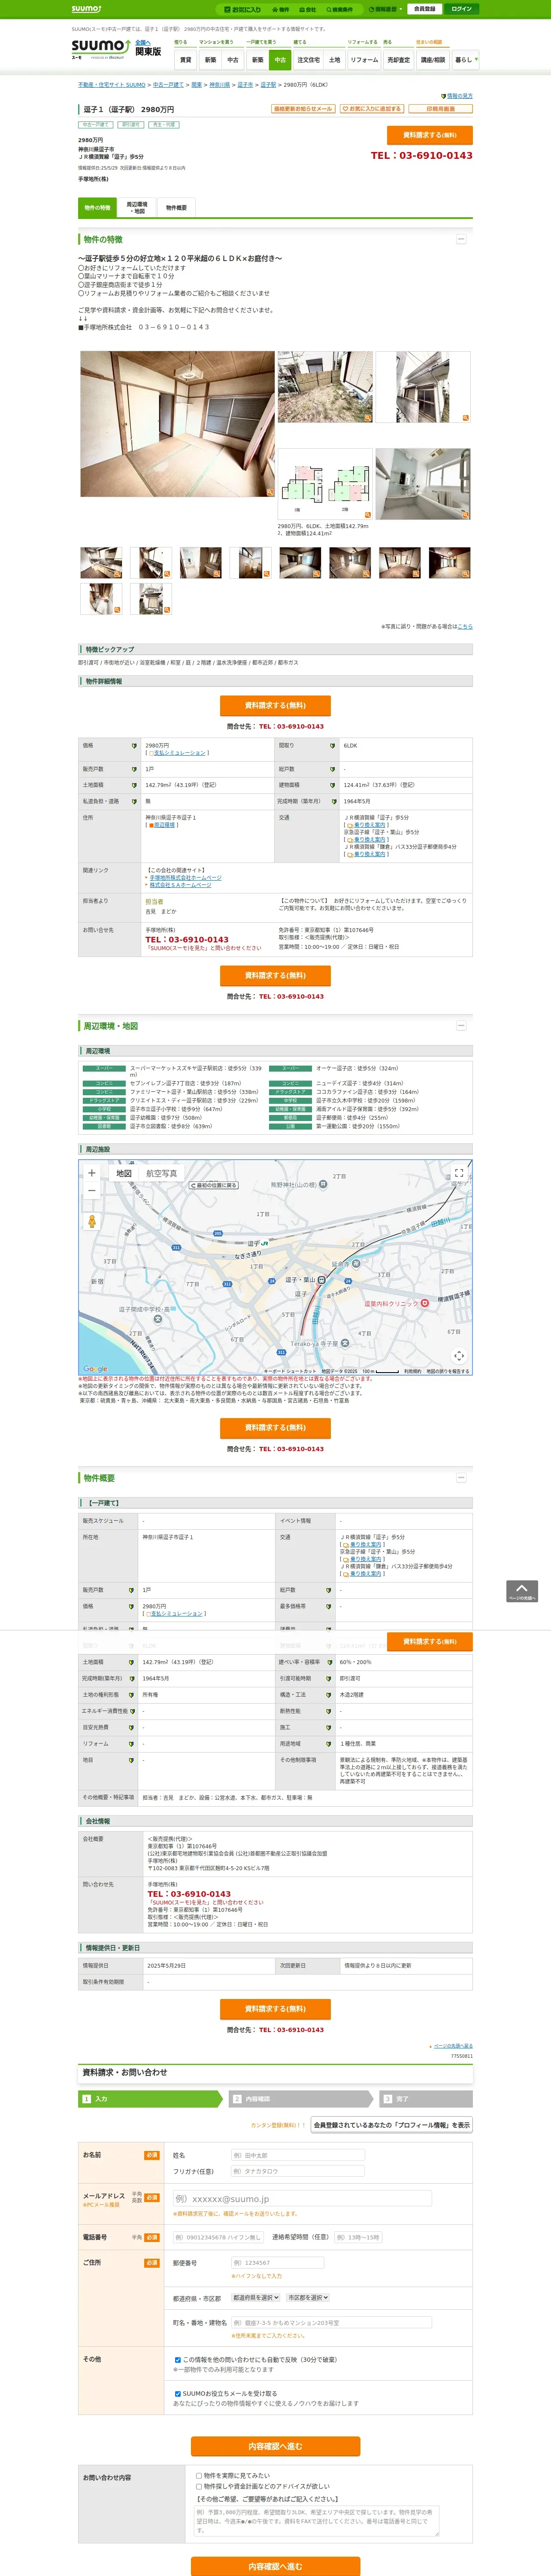The image size is (551, 2576).
Task: Open the map camera controls icon
Action: pyautogui.click(x=459, y=1355)
